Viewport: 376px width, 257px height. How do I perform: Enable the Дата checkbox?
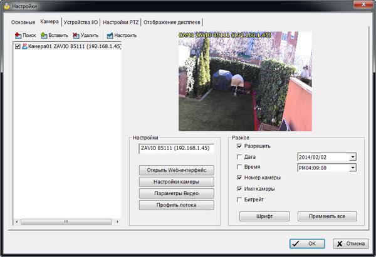(x=239, y=157)
